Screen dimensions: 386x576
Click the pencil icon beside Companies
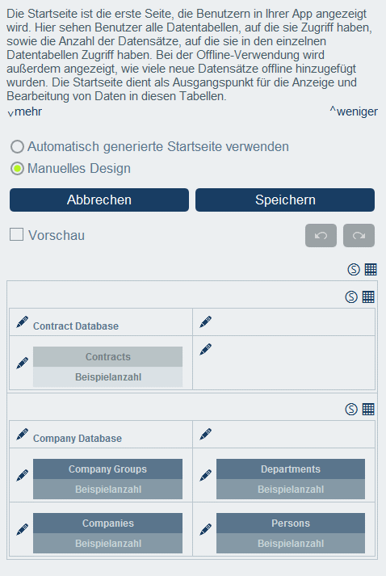pyautogui.click(x=22, y=529)
